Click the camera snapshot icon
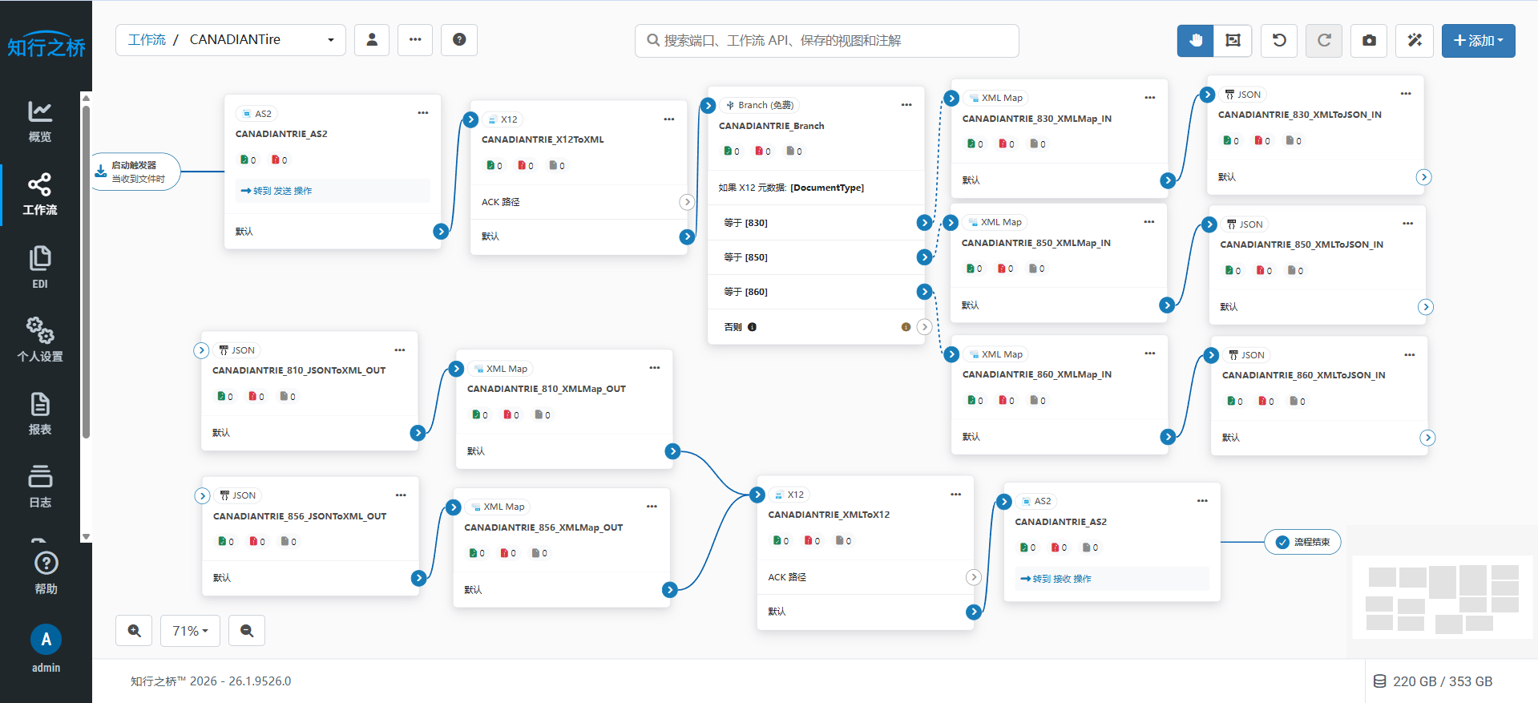Image resolution: width=1538 pixels, height=703 pixels. [1369, 40]
